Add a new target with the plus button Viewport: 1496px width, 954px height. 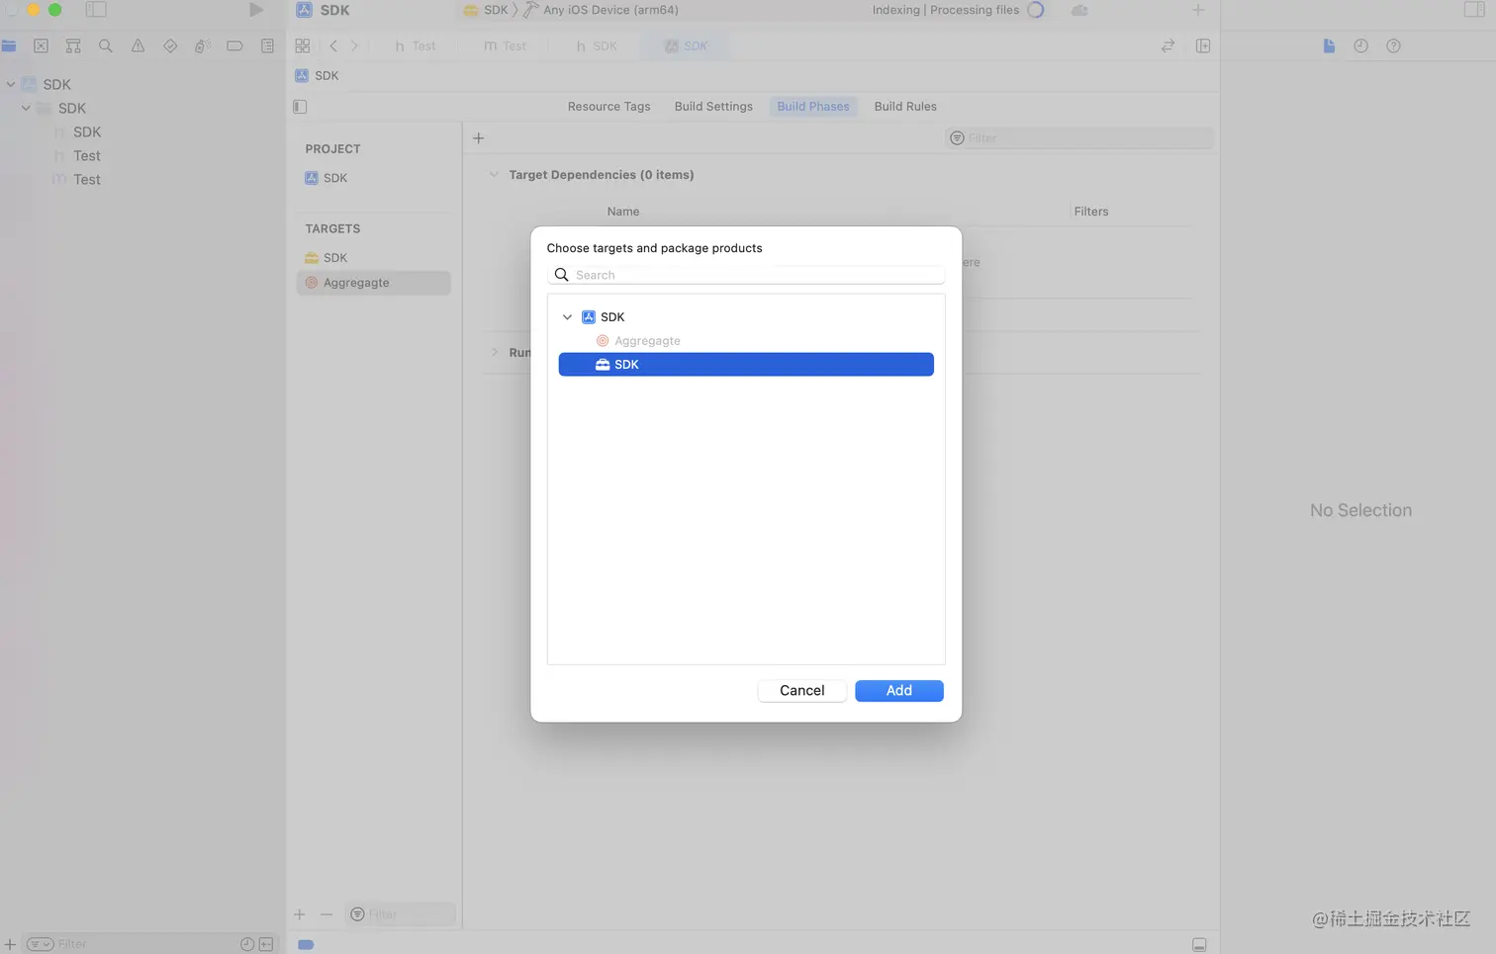pyautogui.click(x=300, y=914)
